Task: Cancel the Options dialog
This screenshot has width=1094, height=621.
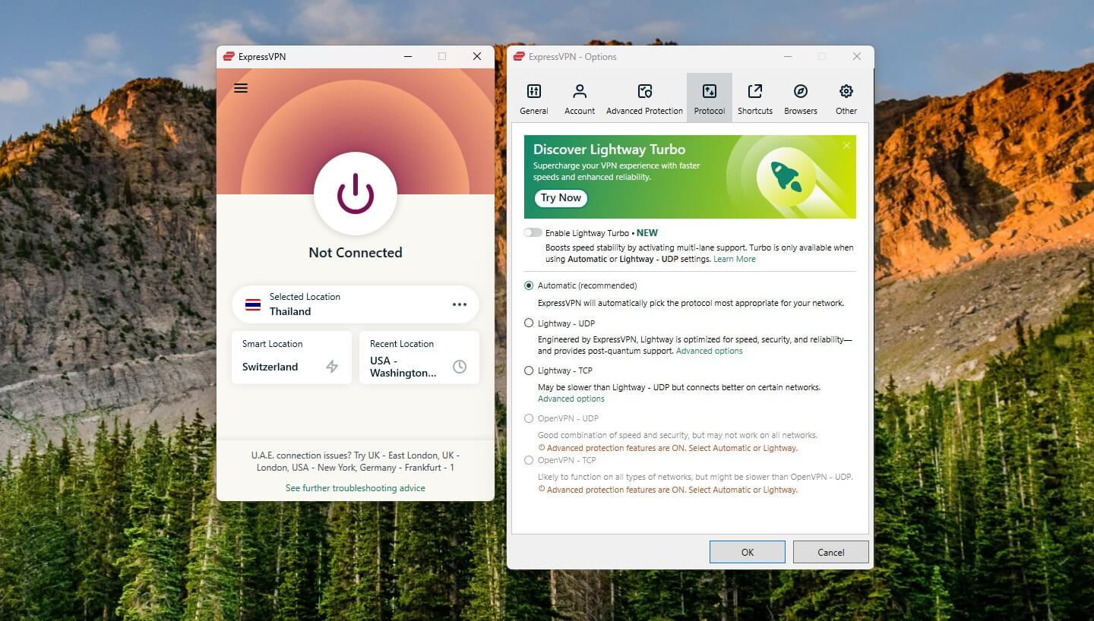Action: tap(831, 552)
